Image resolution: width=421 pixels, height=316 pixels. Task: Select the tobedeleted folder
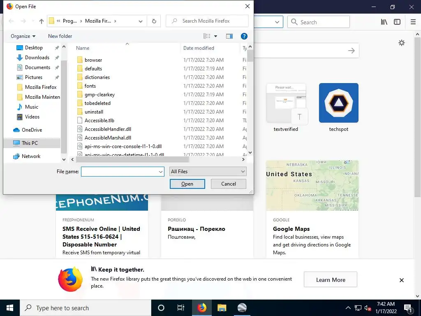pyautogui.click(x=97, y=103)
